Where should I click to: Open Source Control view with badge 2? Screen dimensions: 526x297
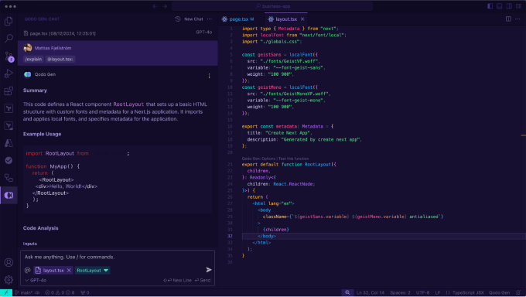point(9,56)
